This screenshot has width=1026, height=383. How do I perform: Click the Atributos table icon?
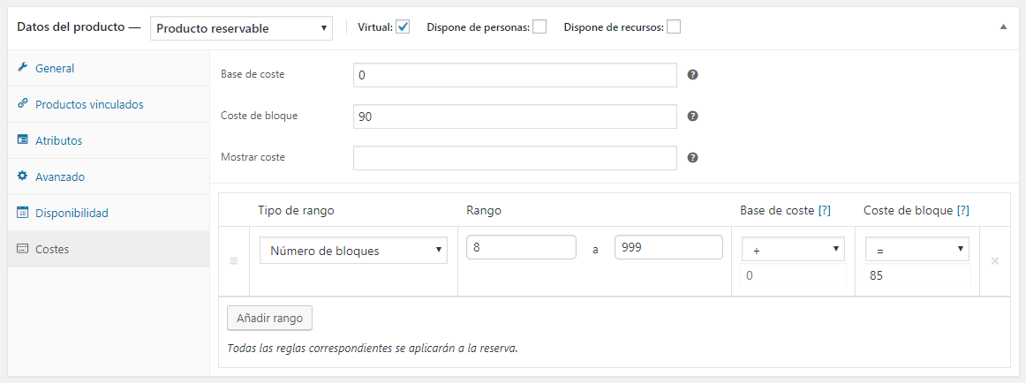pyautogui.click(x=22, y=139)
